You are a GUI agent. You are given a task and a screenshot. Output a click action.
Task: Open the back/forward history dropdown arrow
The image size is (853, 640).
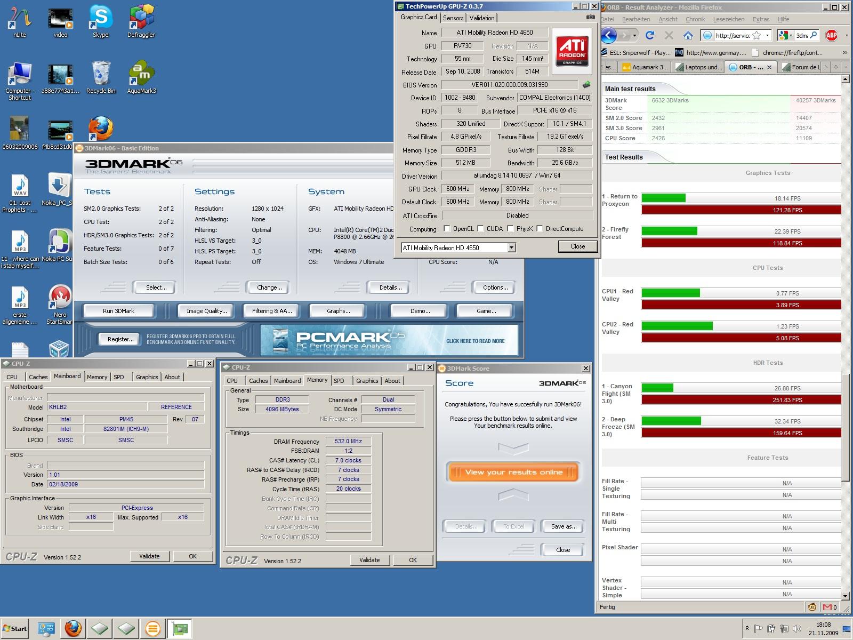pyautogui.click(x=634, y=35)
